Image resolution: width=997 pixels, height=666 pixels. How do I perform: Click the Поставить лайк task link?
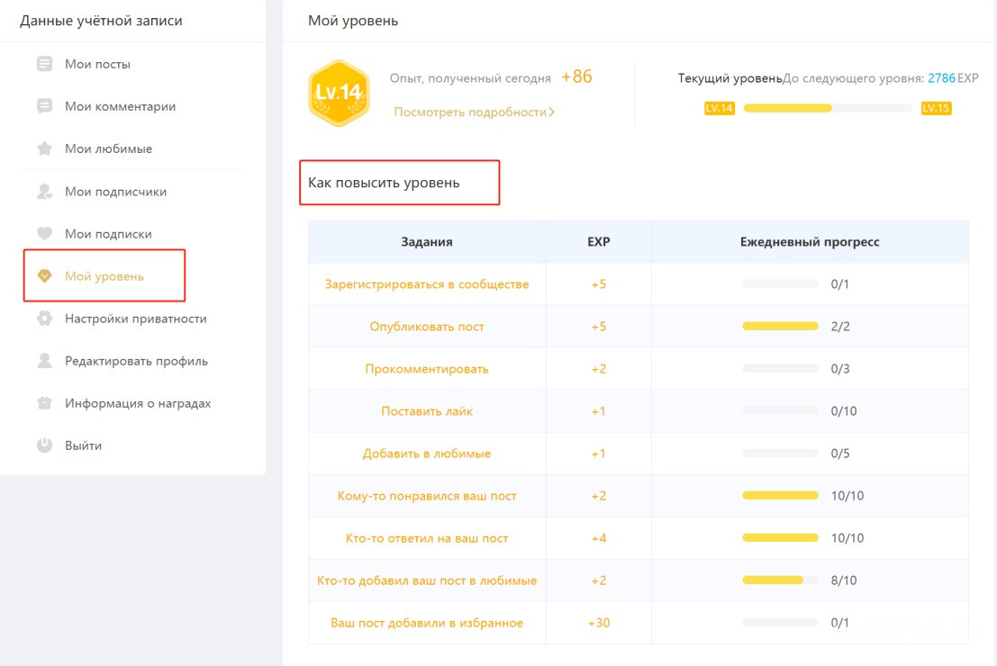[427, 411]
